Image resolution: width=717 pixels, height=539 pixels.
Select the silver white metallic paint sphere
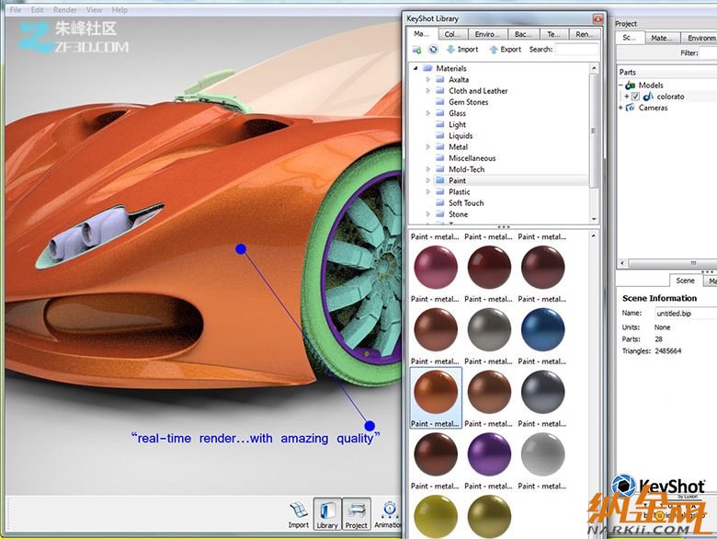pyautogui.click(x=542, y=454)
